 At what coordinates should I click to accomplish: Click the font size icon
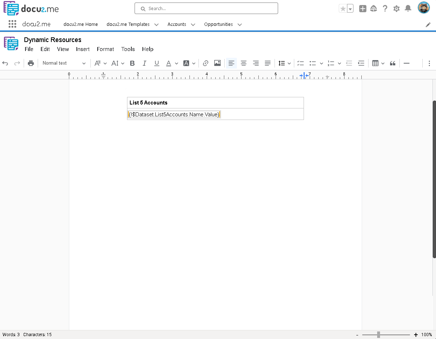[115, 63]
